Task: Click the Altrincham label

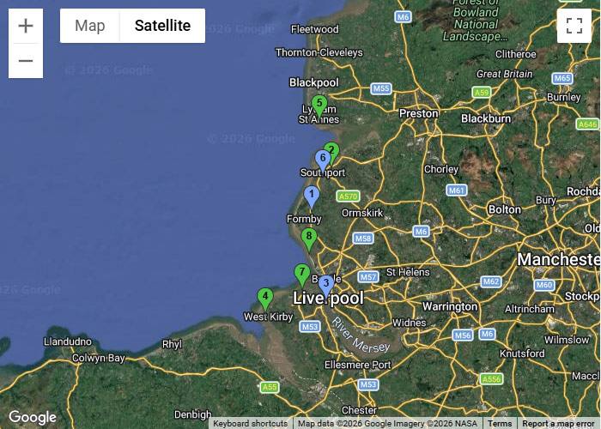Action: (530, 309)
